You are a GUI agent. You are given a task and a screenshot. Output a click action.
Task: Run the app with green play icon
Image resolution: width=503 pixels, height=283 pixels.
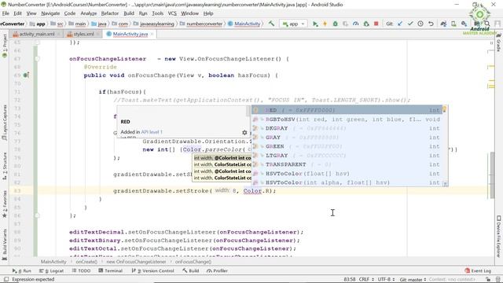click(315, 24)
